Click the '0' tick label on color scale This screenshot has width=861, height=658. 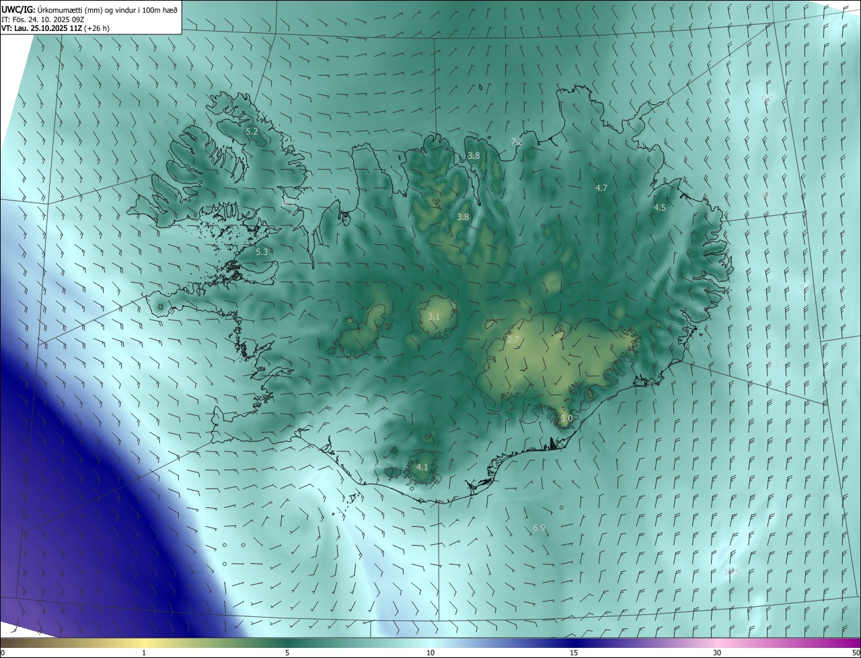click(x=3, y=653)
